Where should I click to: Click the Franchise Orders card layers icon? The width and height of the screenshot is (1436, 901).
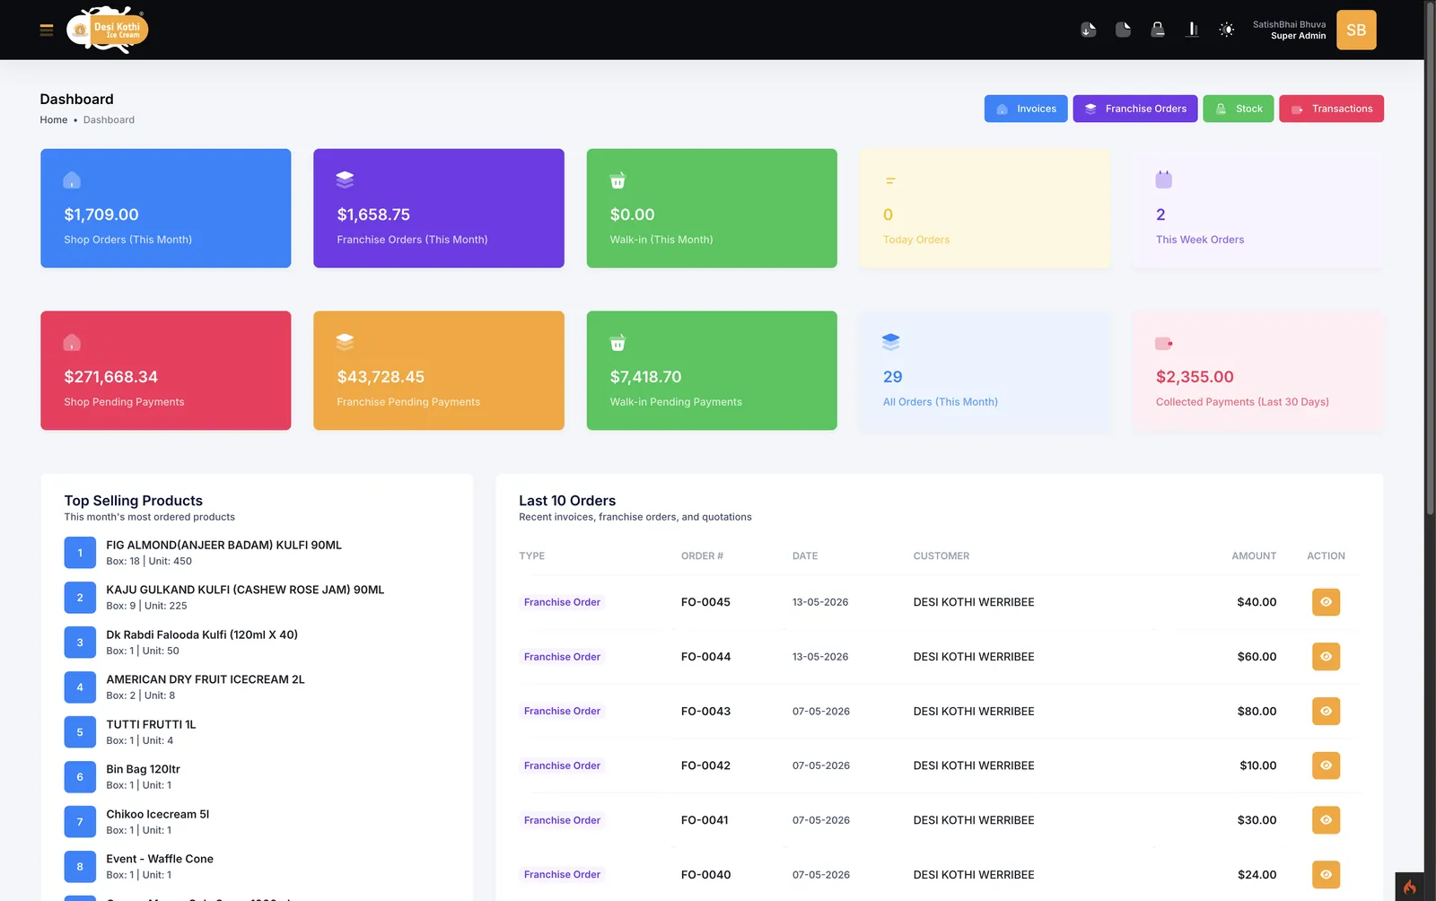click(x=345, y=179)
